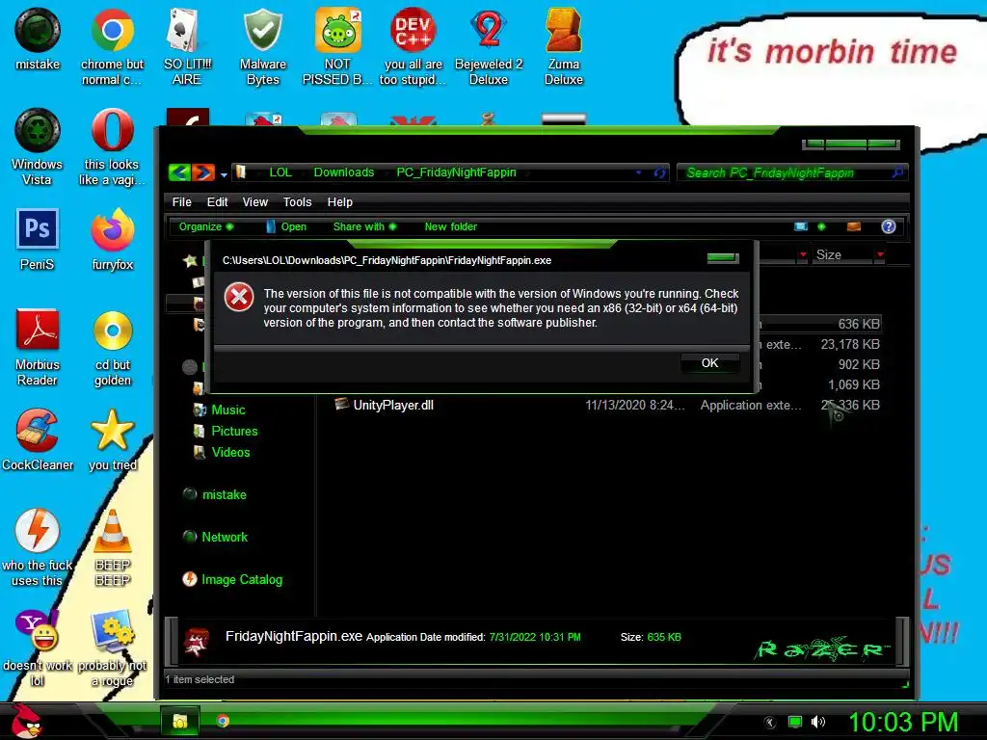This screenshot has width=987, height=740.
Task: Open the 'doesn't work lol' Yahoo icon
Action: tap(38, 647)
